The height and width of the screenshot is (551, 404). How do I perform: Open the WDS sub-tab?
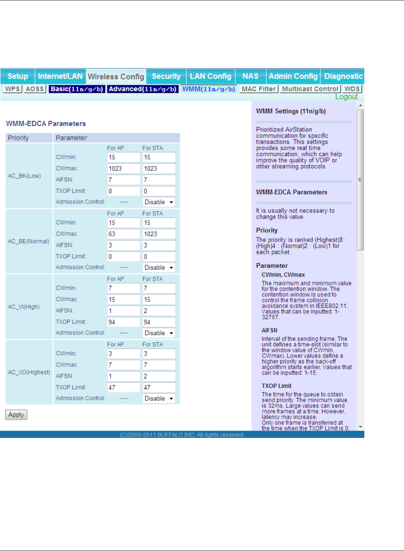tap(352, 89)
